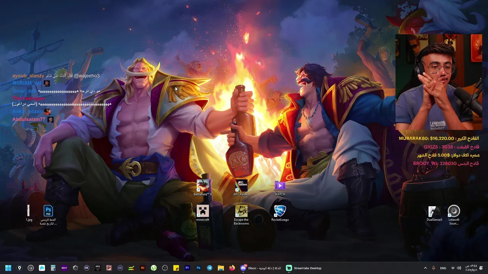
Task: Select the 1.jpg desktop file
Action: pyautogui.click(x=29, y=213)
